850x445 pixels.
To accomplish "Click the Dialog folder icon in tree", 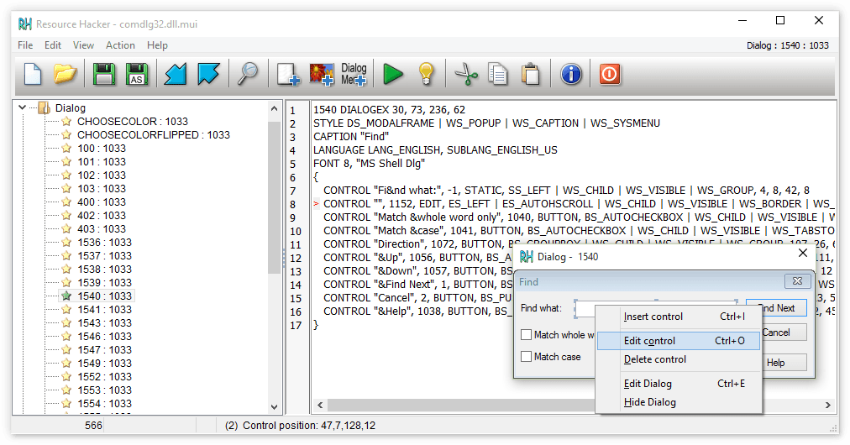I will click(44, 107).
